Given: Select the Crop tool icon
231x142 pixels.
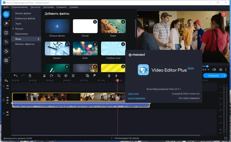Looking at the screenshot, I should (59, 76).
